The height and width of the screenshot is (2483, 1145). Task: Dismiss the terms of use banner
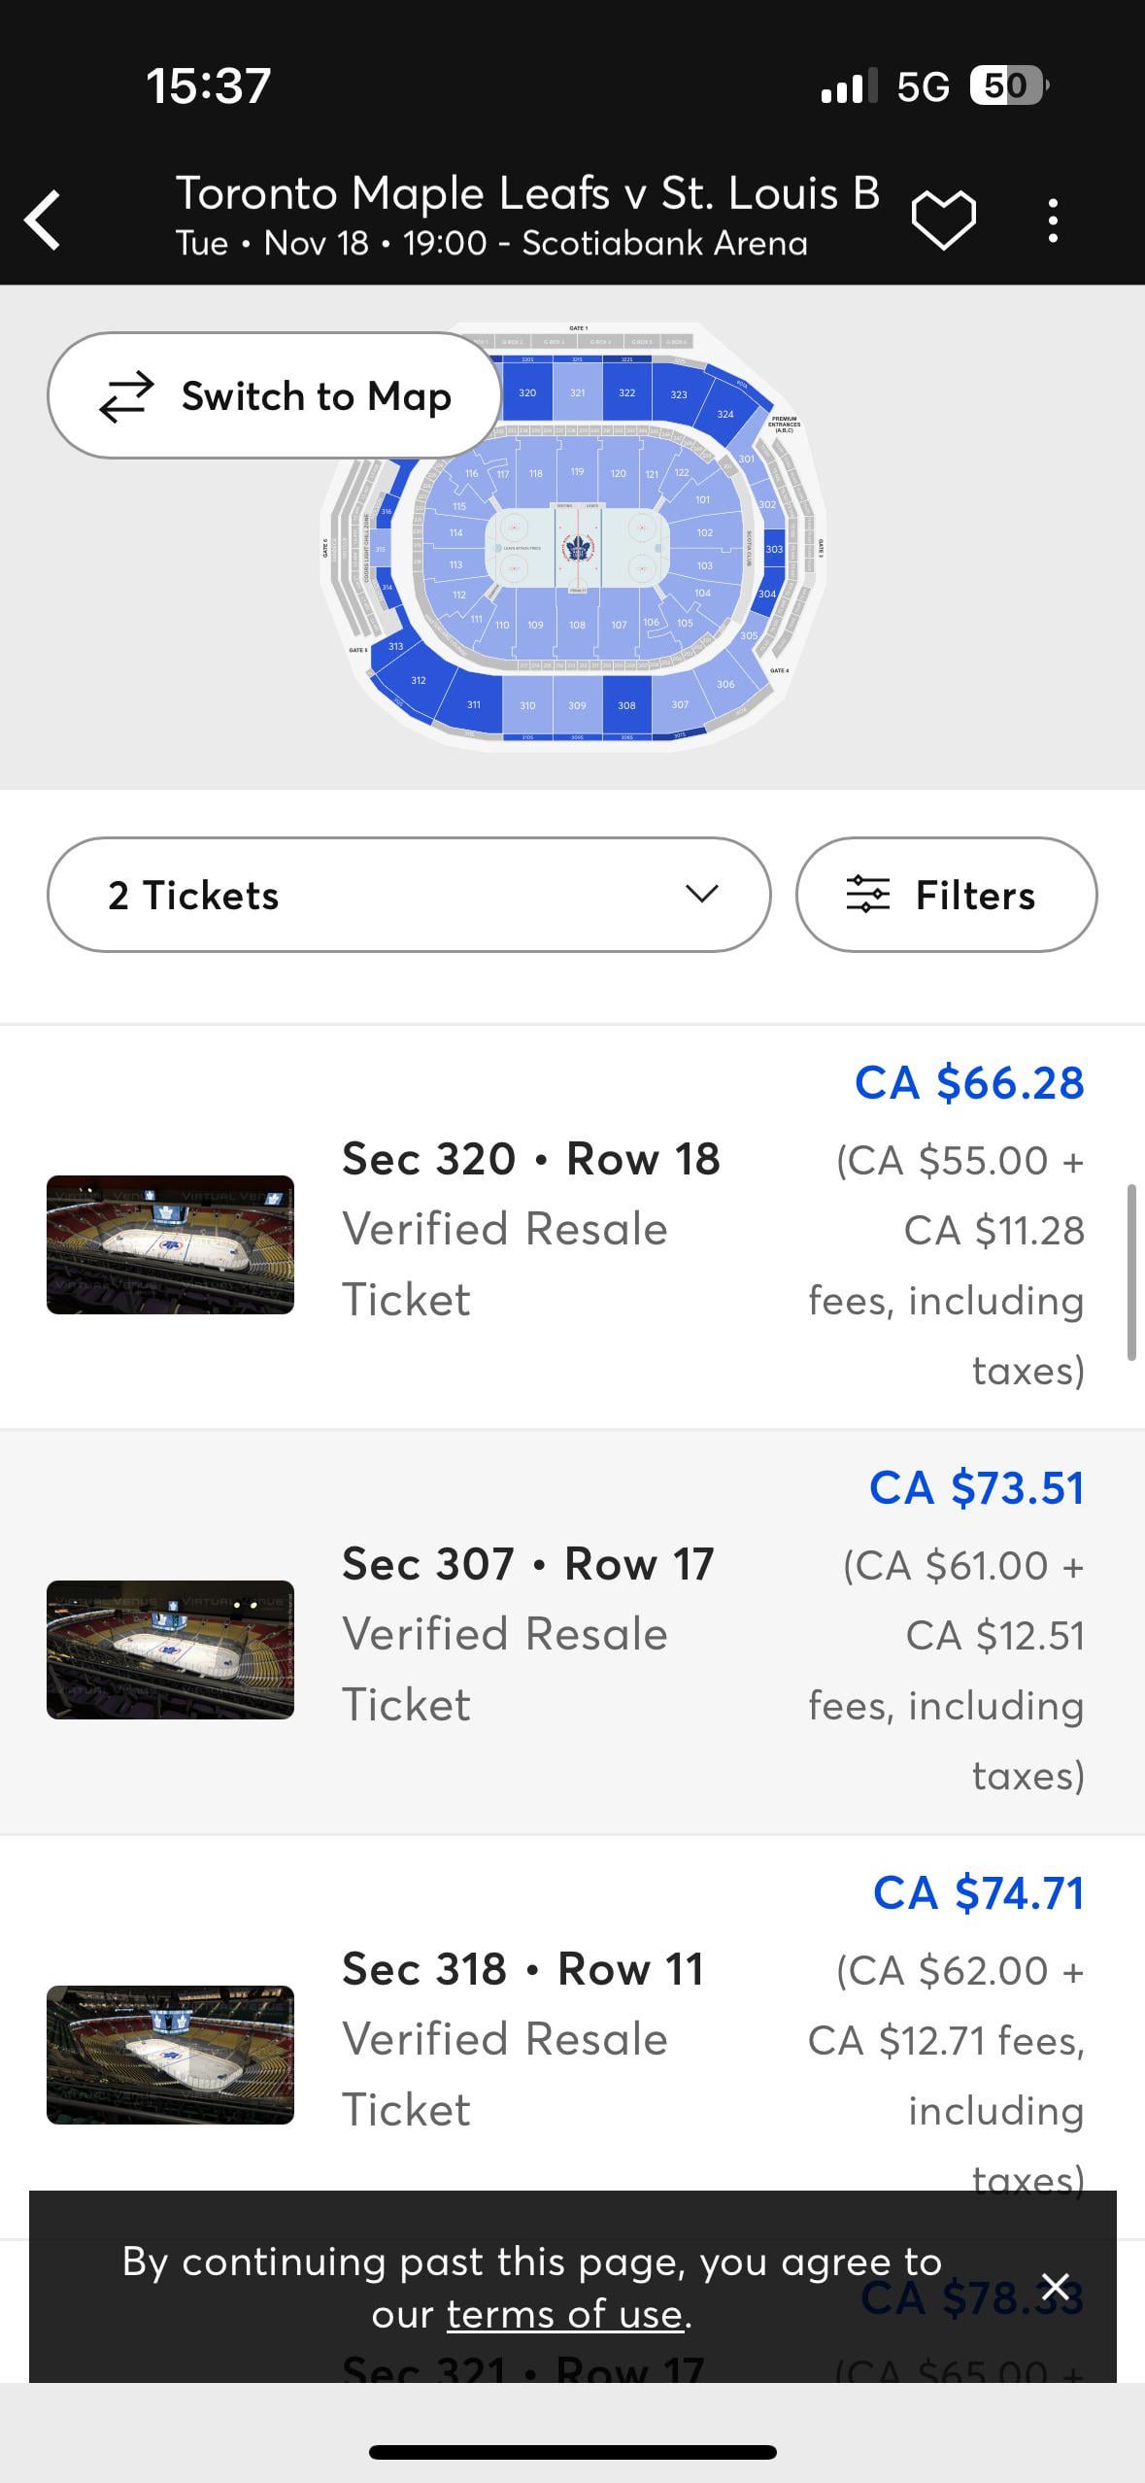[1056, 2286]
